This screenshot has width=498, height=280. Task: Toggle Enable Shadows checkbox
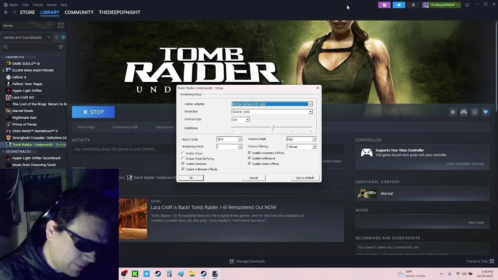[183, 164]
